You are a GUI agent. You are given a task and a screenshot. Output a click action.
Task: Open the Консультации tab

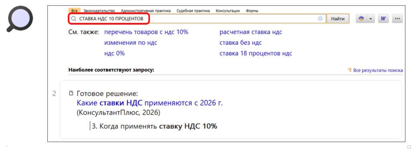pos(228,11)
